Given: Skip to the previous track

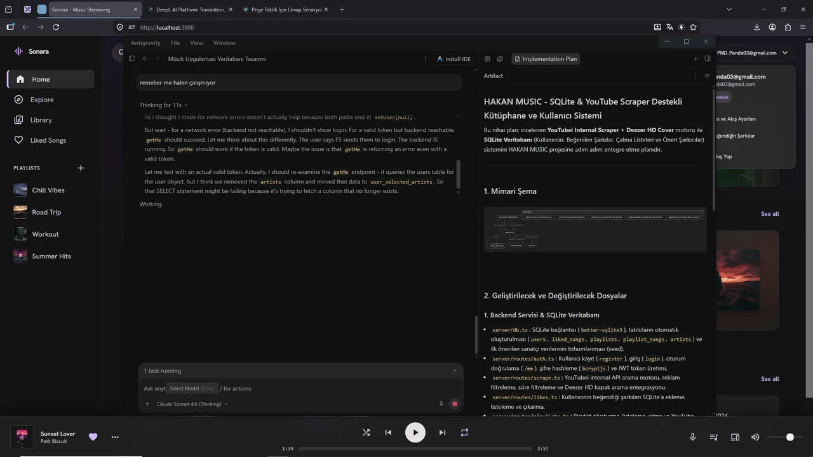Looking at the screenshot, I should pyautogui.click(x=388, y=432).
